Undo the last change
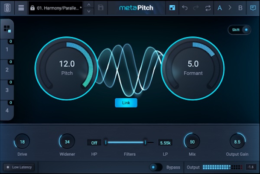The image size is (260, 174). pyautogui.click(x=185, y=8)
